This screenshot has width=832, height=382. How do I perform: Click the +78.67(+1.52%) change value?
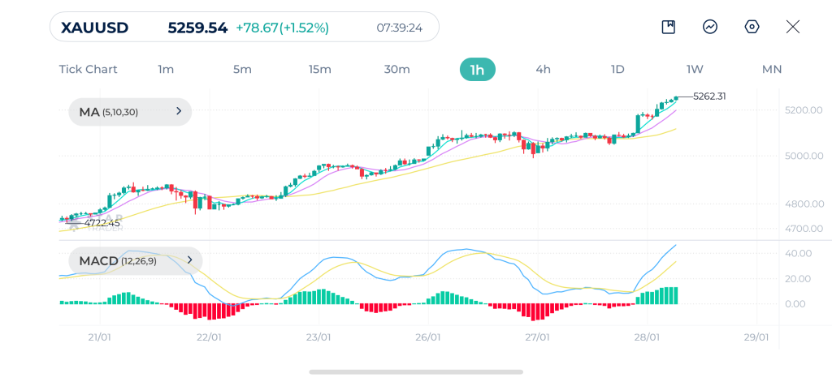point(282,28)
